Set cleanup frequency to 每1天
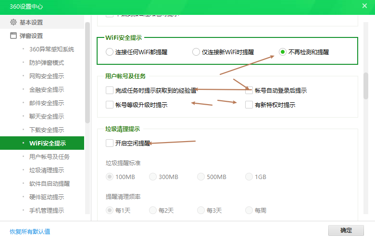 tap(110, 210)
